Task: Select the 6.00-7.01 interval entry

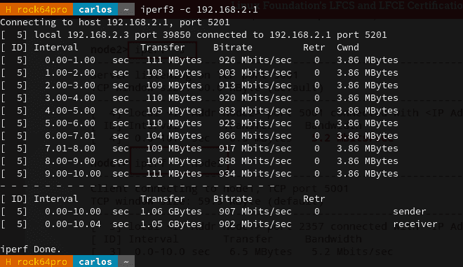Action: pyautogui.click(x=70, y=136)
